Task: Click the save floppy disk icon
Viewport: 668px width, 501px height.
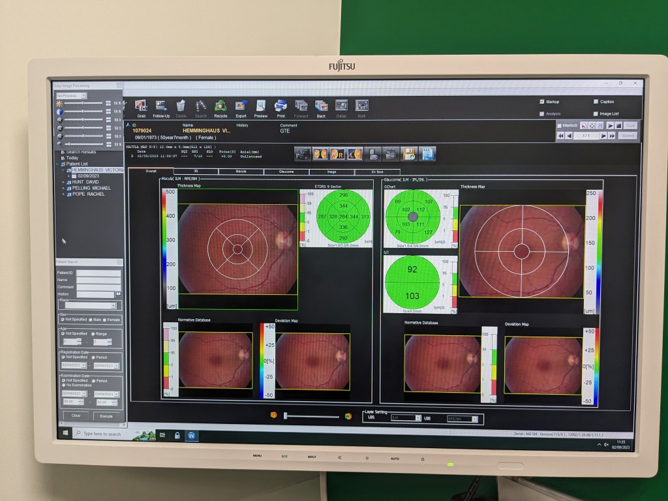Action: [x=409, y=154]
